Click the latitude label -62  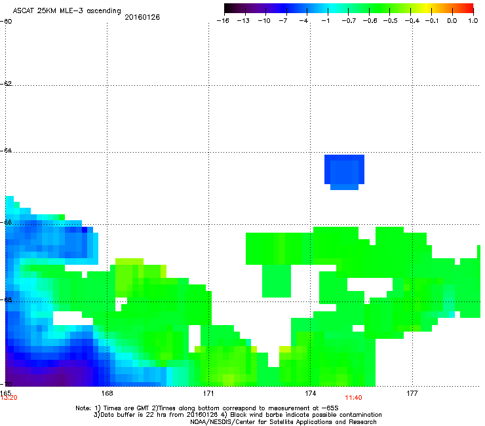coord(6,83)
